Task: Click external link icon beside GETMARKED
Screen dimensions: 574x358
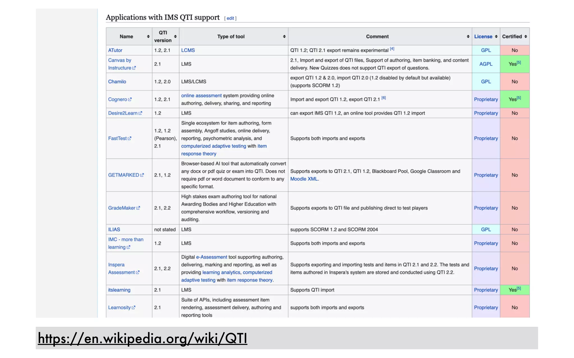Action: [x=142, y=175]
